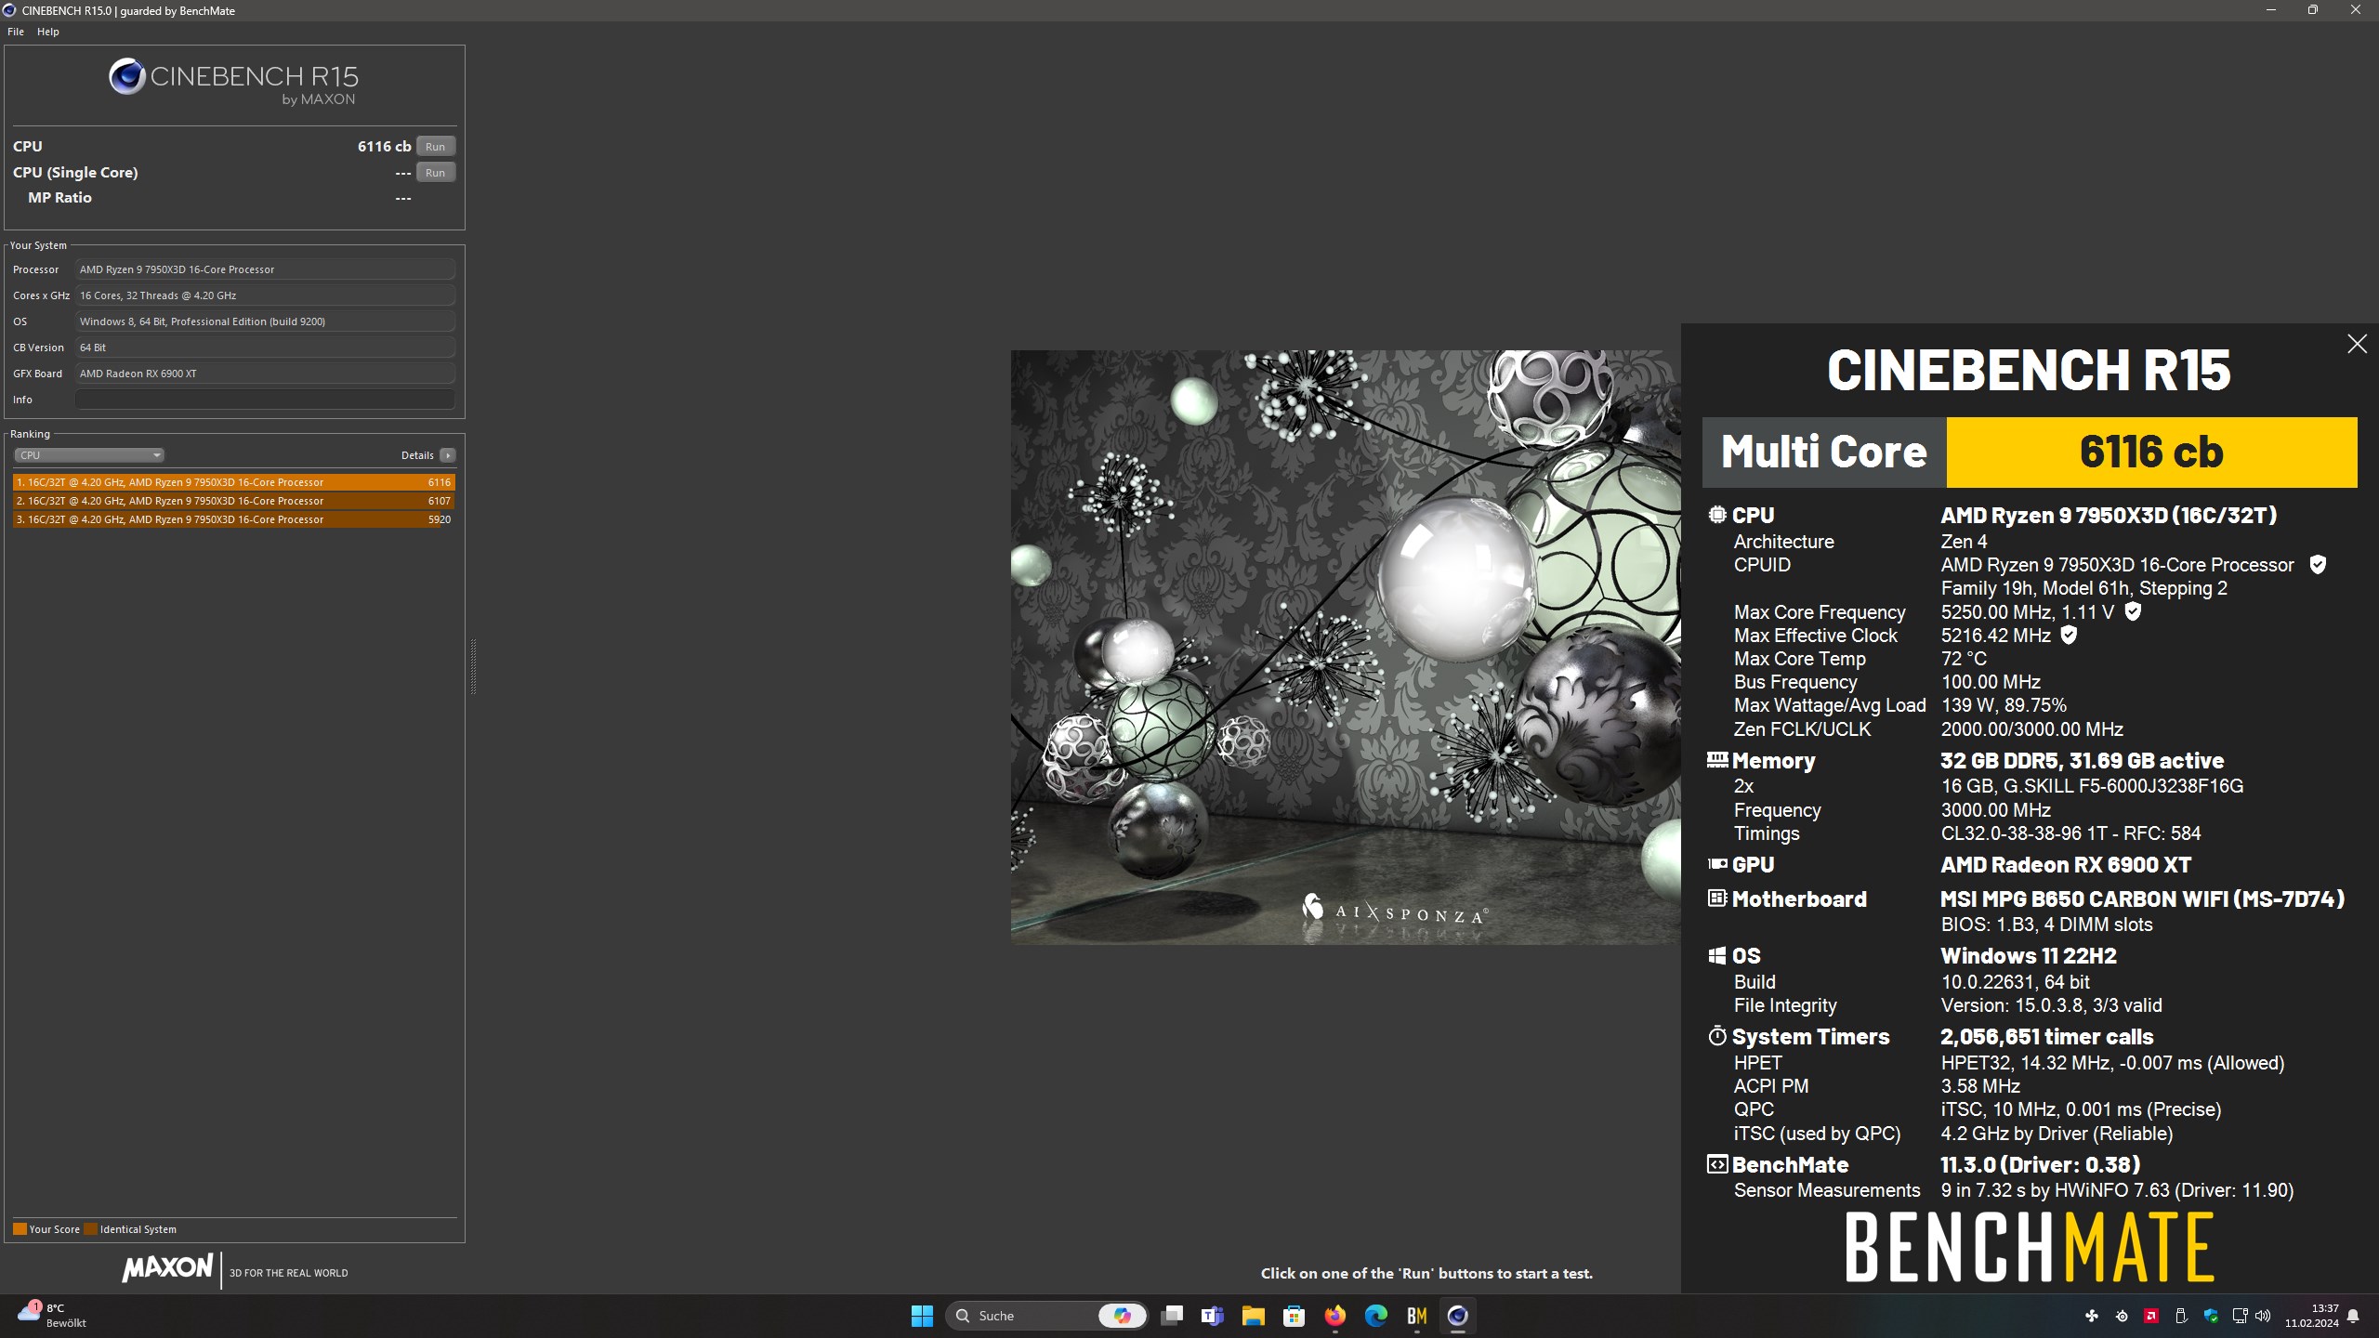Click the Cinebench taskbar icon

tap(1458, 1316)
